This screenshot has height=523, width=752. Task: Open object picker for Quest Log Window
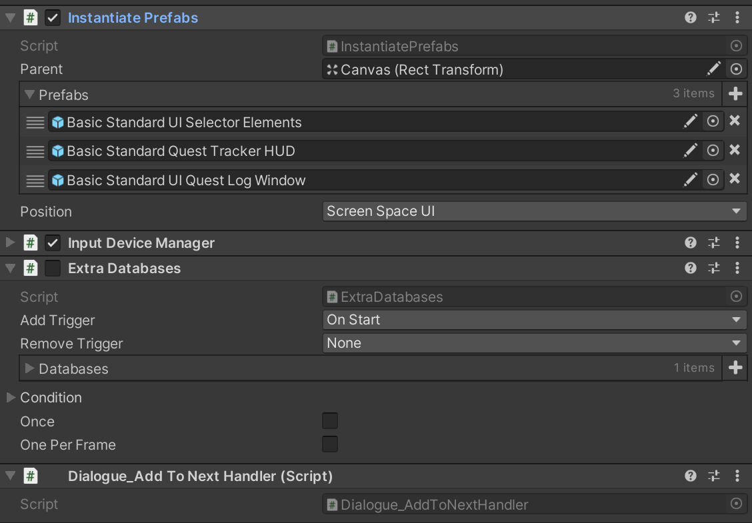click(713, 179)
